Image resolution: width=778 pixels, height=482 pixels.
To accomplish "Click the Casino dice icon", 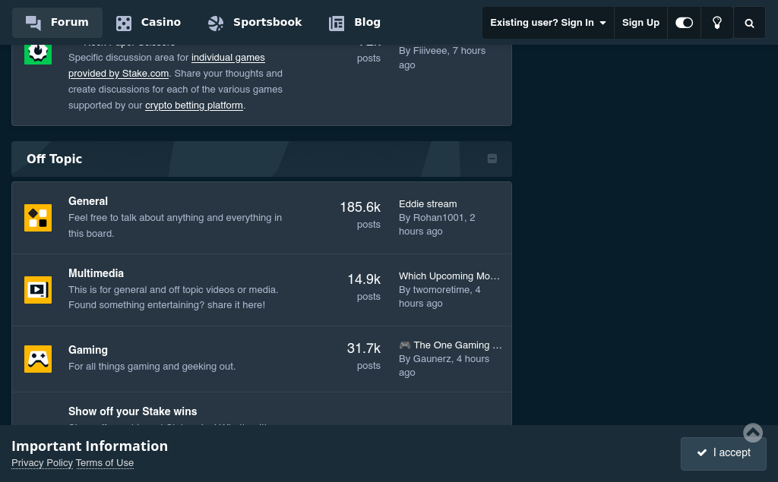I will coord(124,23).
